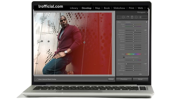The width and height of the screenshot is (178, 99).
Task: Click the Reset button
Action: [141, 79]
